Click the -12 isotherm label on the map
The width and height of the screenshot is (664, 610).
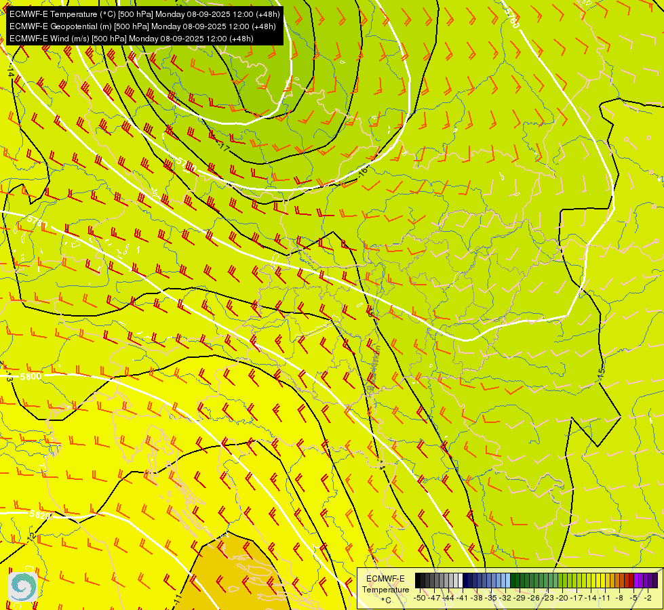click(31, 536)
